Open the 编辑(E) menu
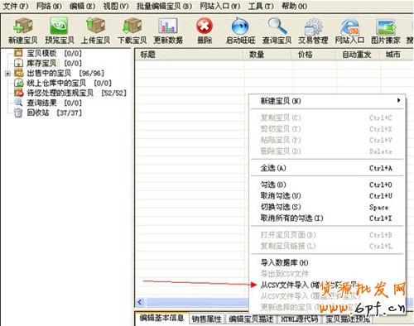Image resolution: width=414 pixels, height=326 pixels. (x=83, y=6)
